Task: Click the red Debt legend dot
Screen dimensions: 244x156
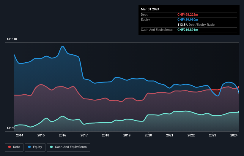Action: [x=10, y=147]
